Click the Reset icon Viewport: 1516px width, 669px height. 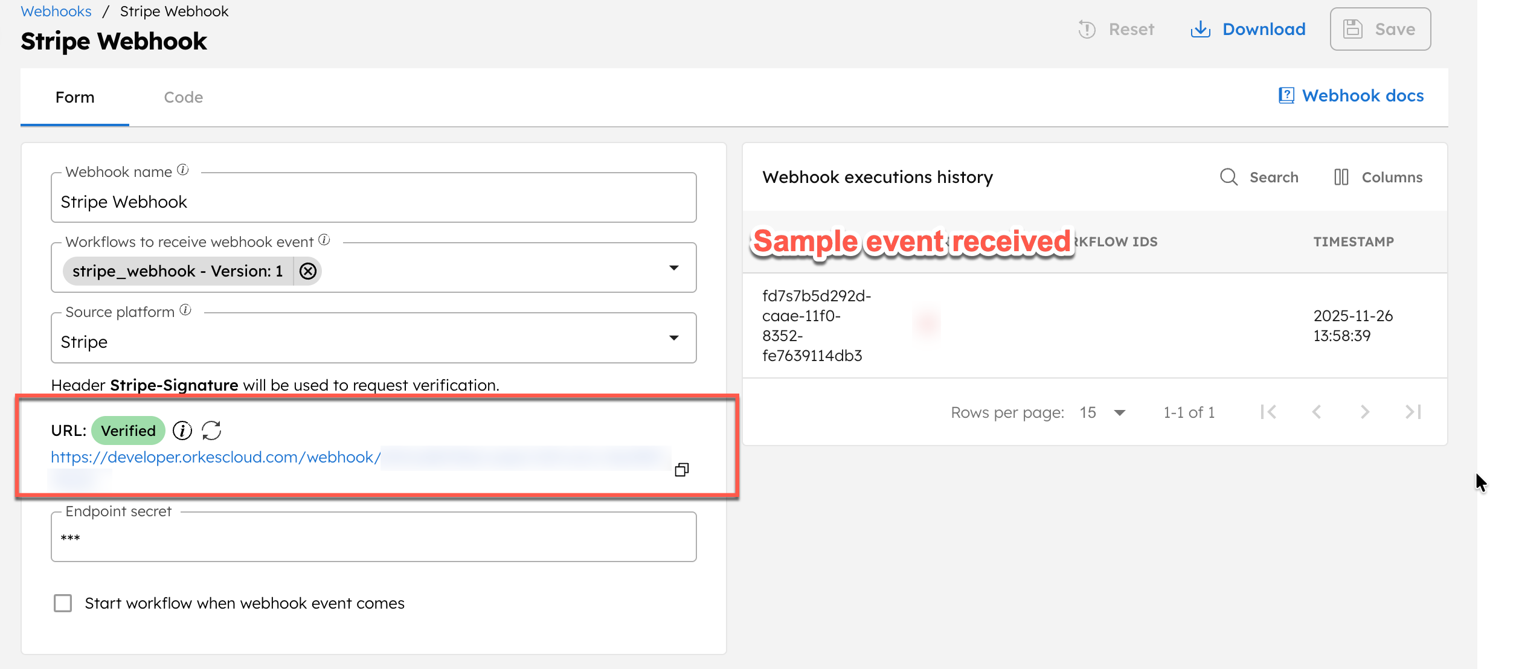click(1086, 28)
